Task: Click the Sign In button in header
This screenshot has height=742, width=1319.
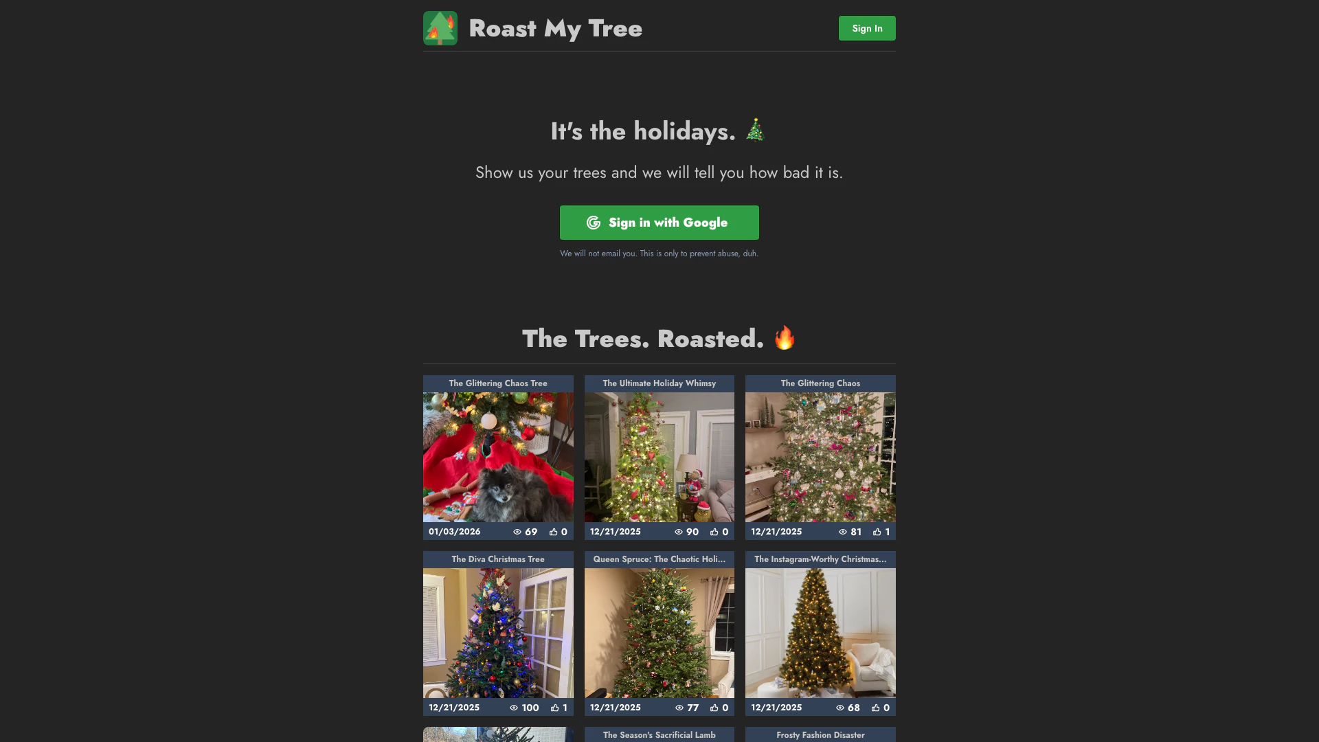Action: click(x=867, y=28)
